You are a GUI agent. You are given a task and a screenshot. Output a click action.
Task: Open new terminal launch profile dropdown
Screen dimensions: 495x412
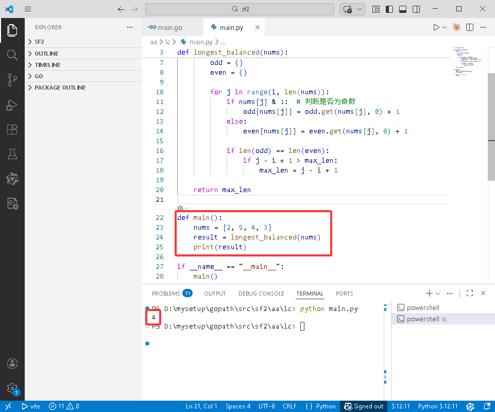click(x=438, y=294)
